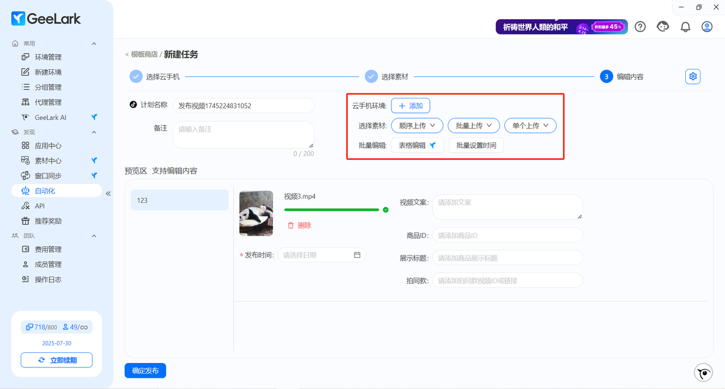Click the calendar icon in 发布时间 field
Viewport: 725px width, 389px height.
coord(357,255)
